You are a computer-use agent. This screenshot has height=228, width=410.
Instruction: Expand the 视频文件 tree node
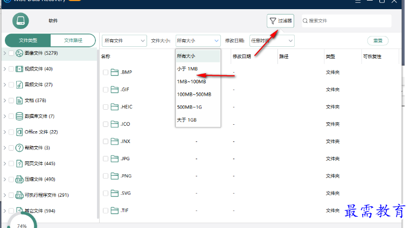[x=5, y=69]
